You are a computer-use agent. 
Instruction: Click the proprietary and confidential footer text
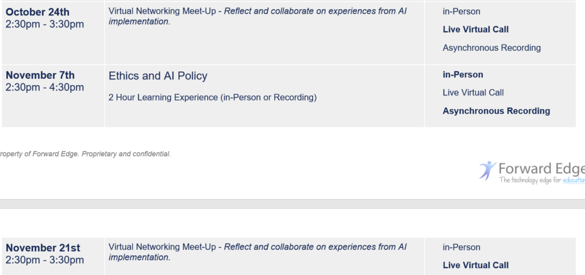[x=86, y=154]
